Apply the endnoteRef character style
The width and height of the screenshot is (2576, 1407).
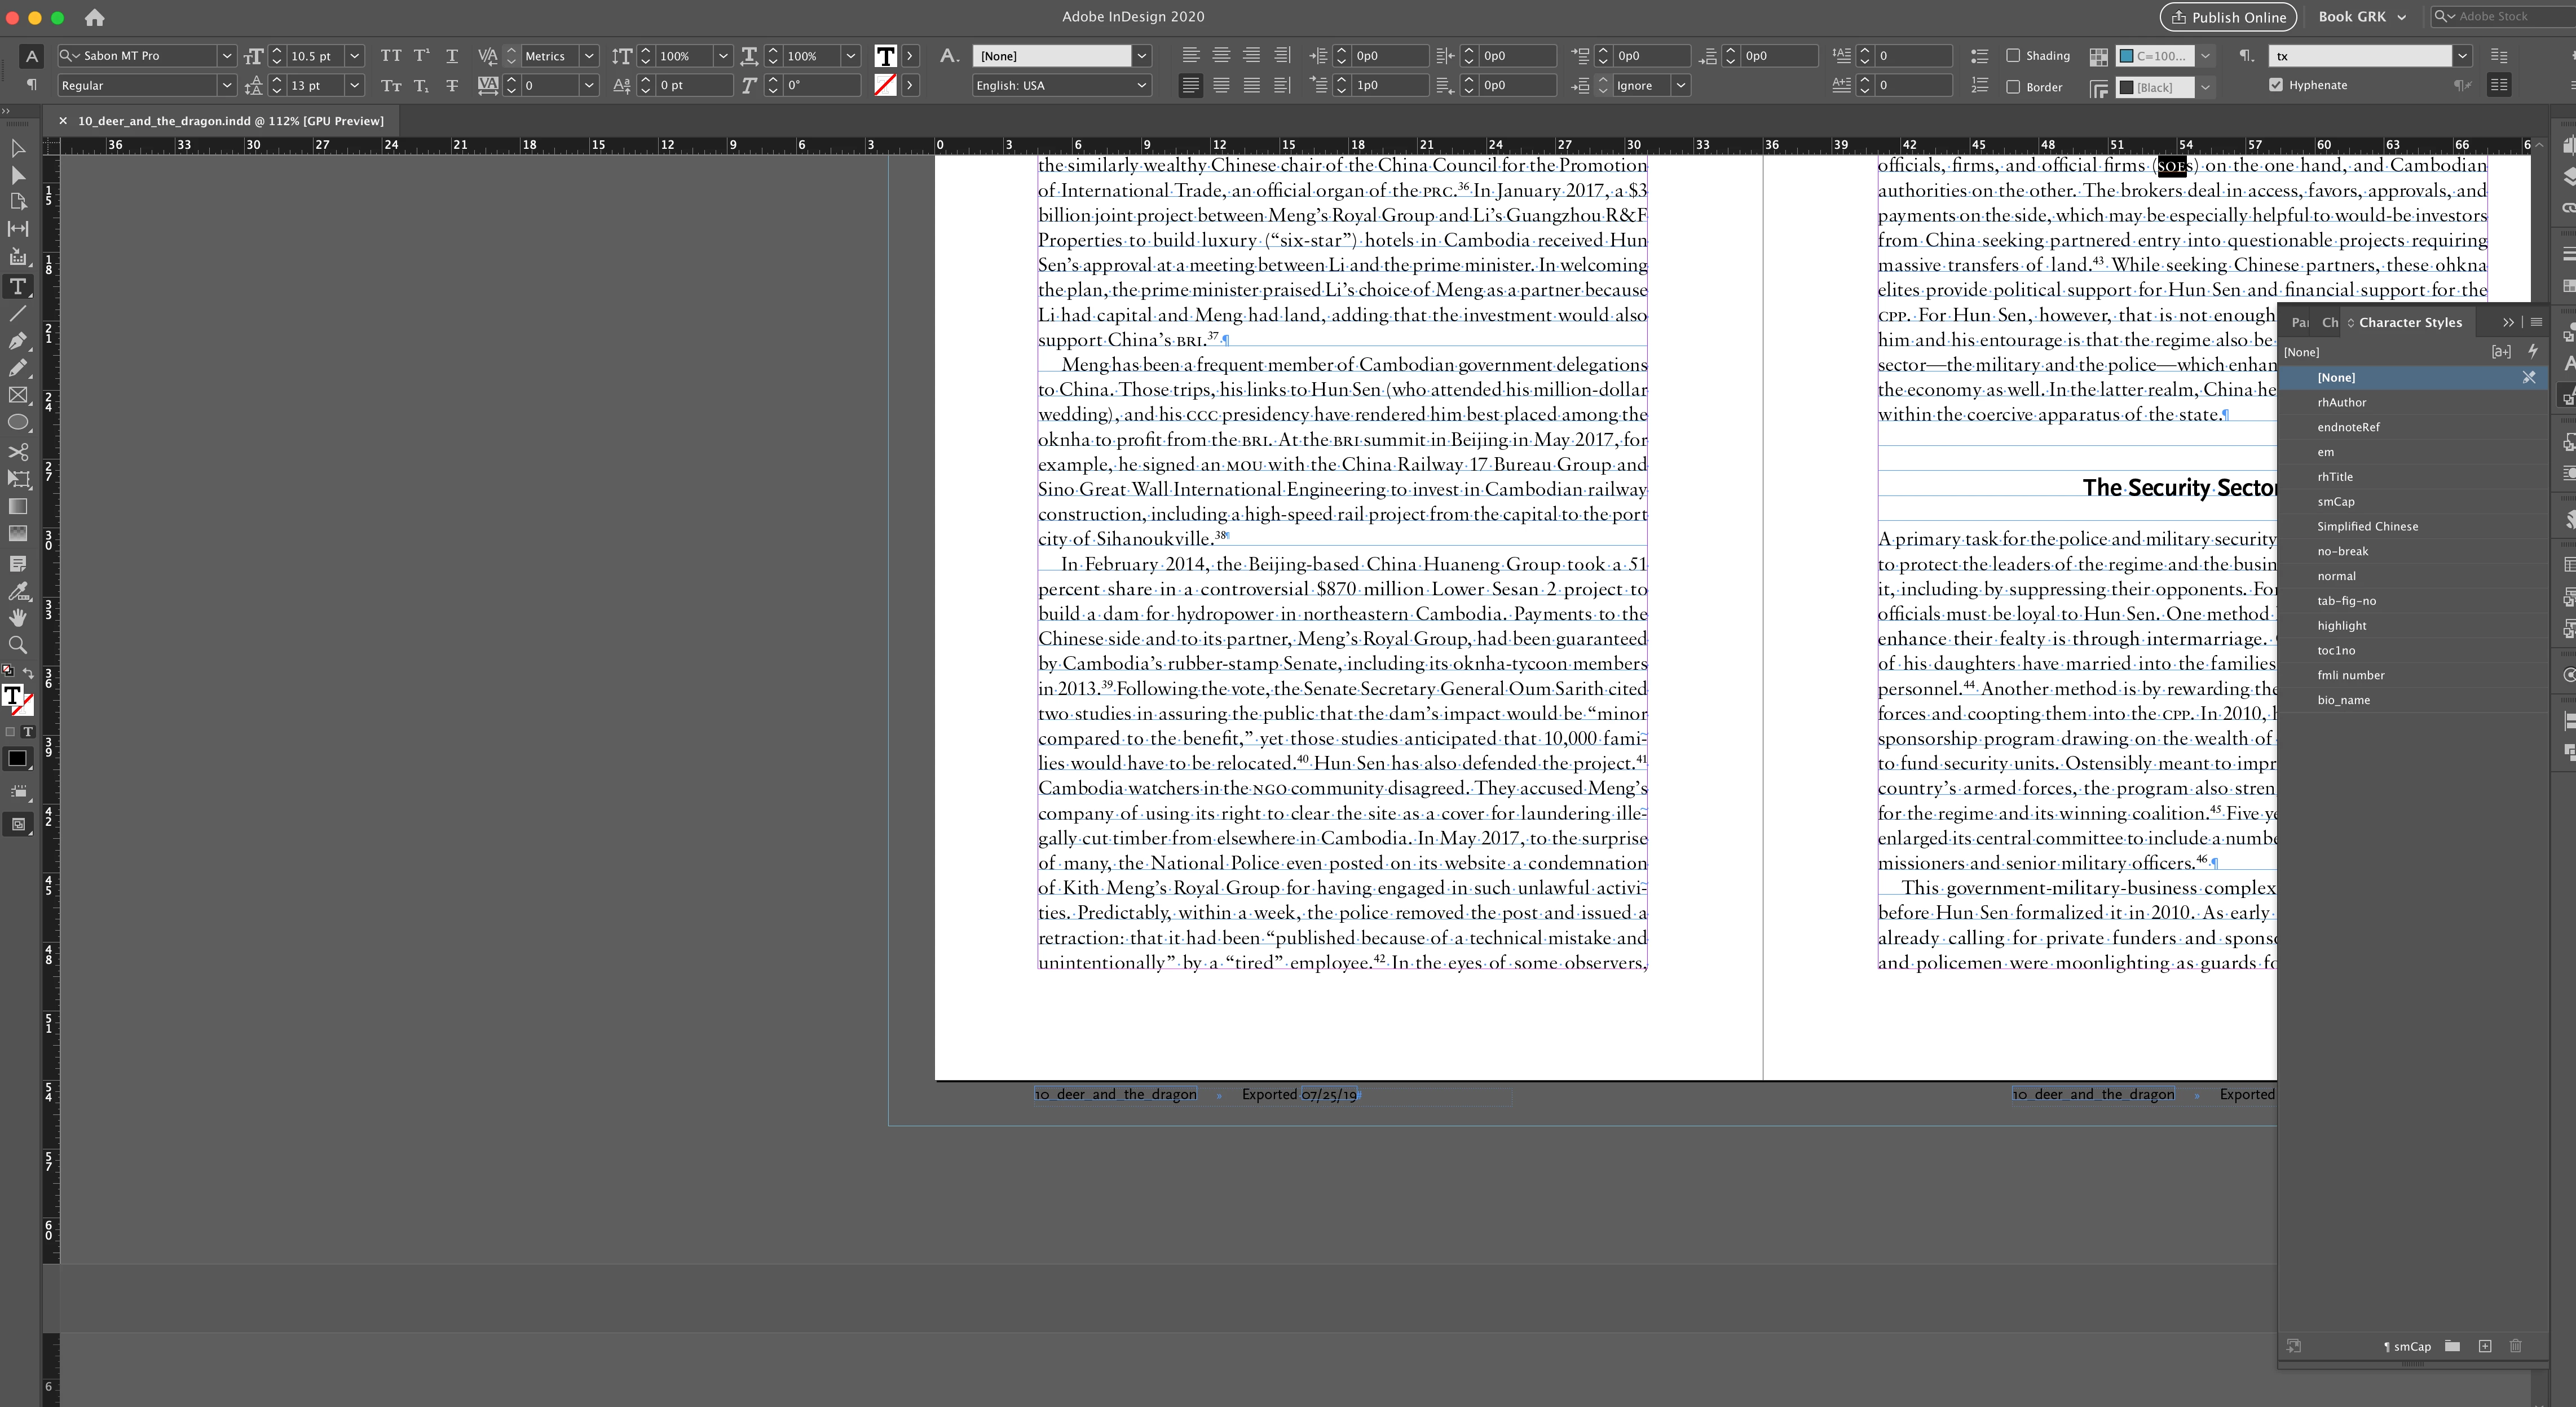point(2348,427)
